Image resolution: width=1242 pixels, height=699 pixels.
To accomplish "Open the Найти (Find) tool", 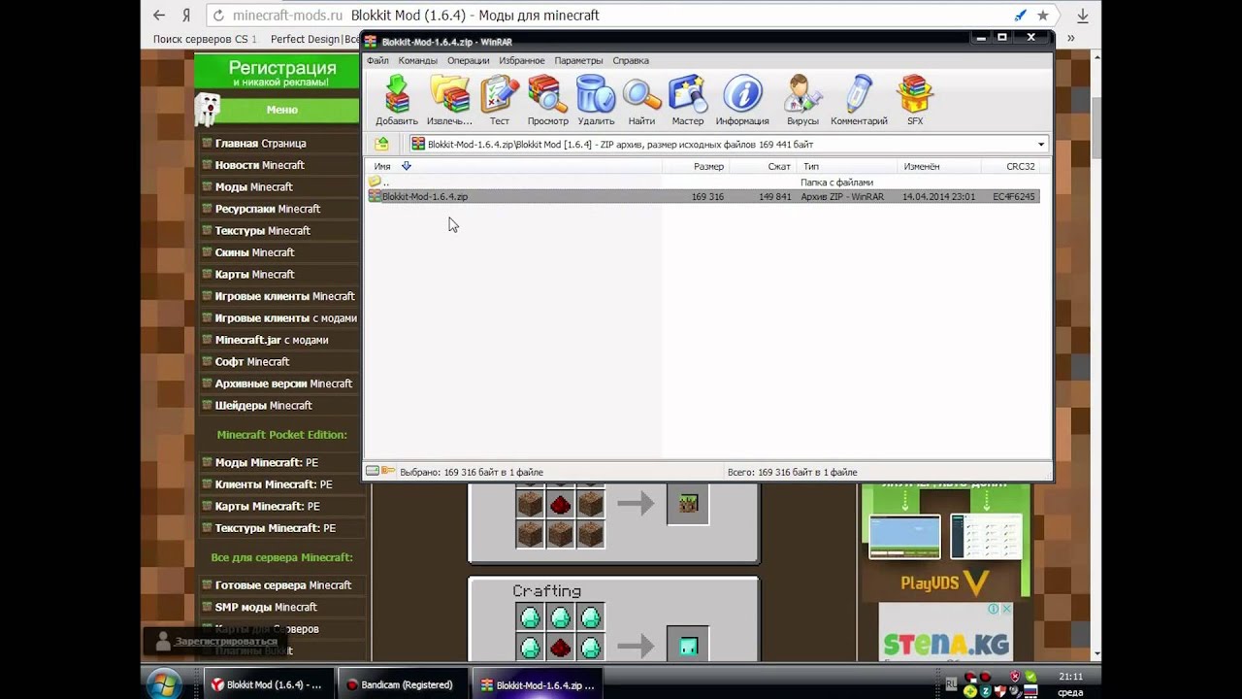I will click(641, 101).
